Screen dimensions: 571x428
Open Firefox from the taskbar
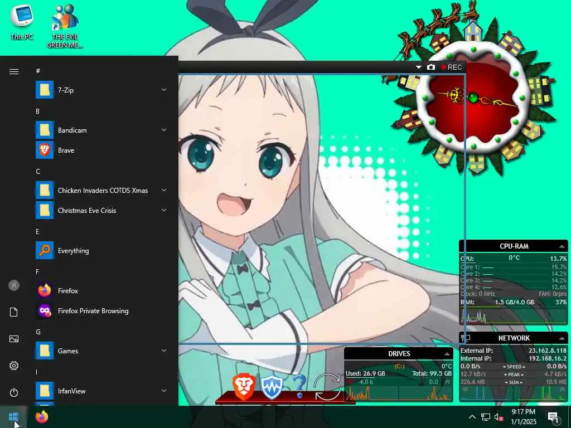tap(41, 417)
